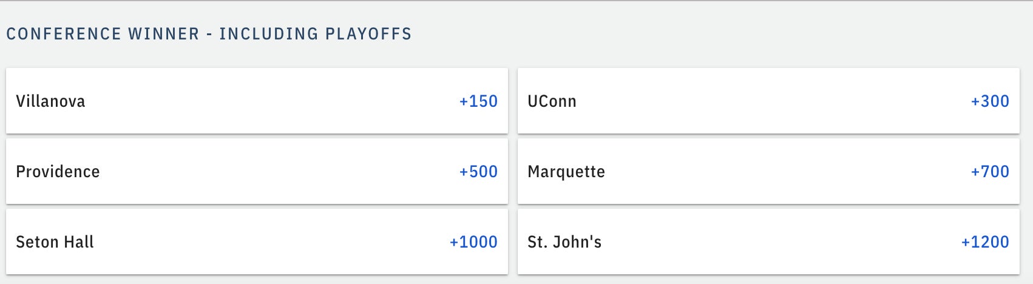Screen dimensions: 1033x284
Task: Select the Villanova +150 odds
Action: point(478,101)
